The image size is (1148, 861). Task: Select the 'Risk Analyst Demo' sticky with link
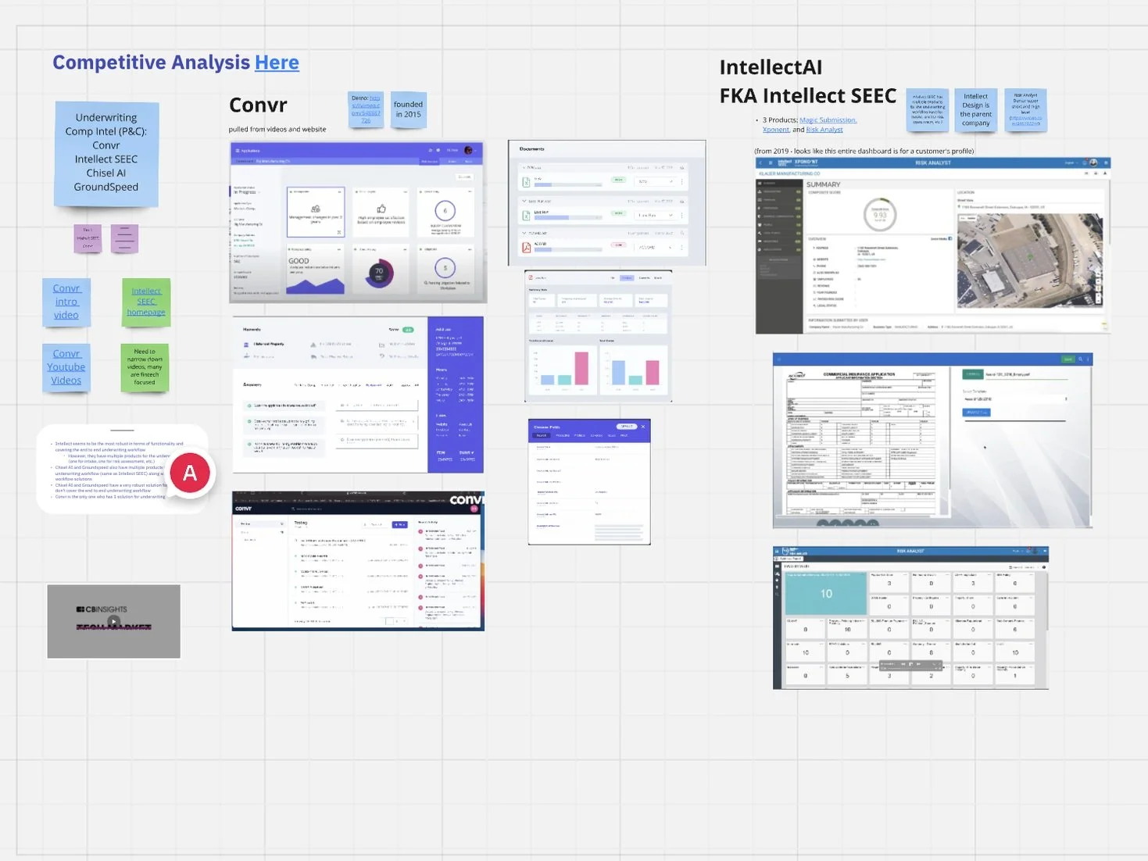(x=1025, y=109)
